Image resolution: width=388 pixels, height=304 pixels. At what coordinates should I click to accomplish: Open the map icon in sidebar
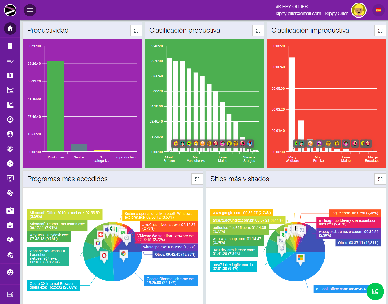[10, 76]
